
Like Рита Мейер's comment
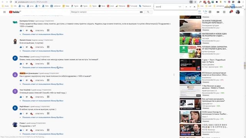pos(20,64)
